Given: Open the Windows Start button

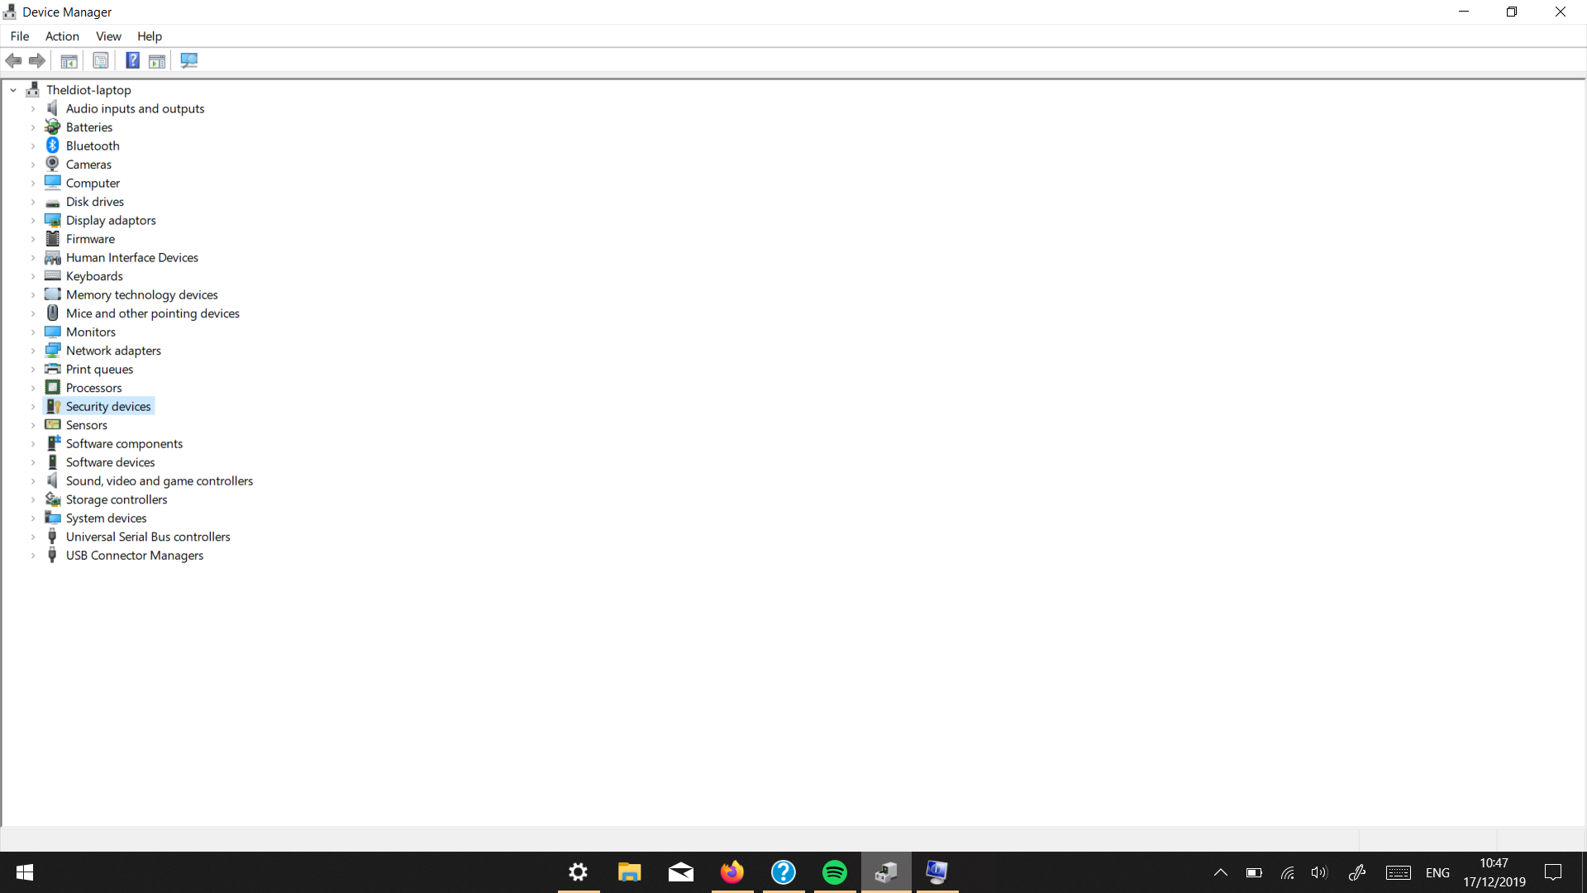Looking at the screenshot, I should pos(25,872).
